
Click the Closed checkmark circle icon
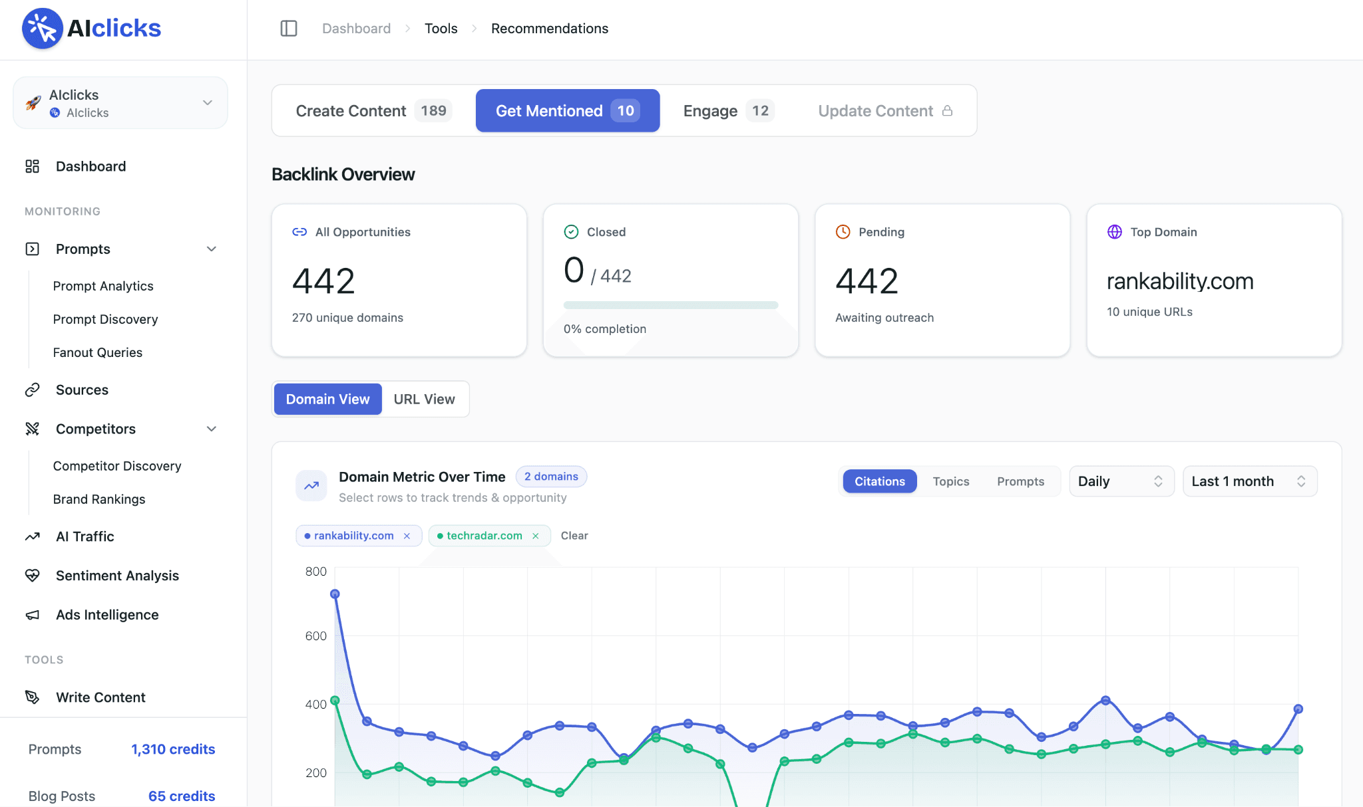pyautogui.click(x=571, y=232)
